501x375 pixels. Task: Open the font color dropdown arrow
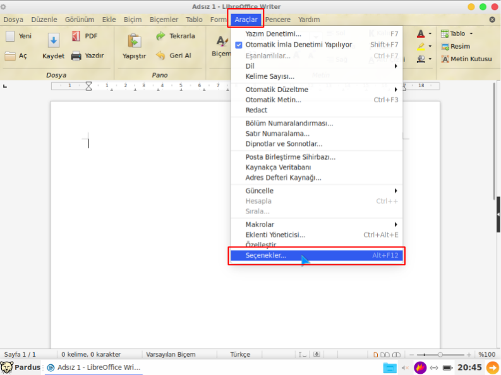[x=430, y=33]
